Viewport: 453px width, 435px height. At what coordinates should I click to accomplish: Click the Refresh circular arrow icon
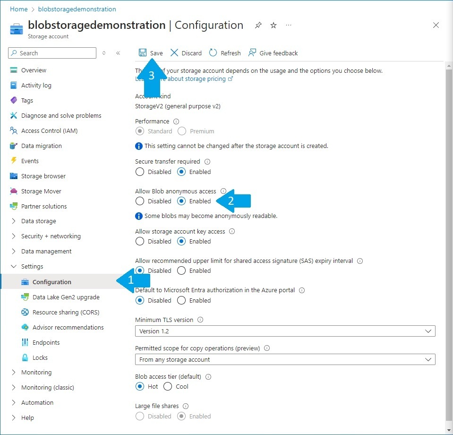click(213, 52)
